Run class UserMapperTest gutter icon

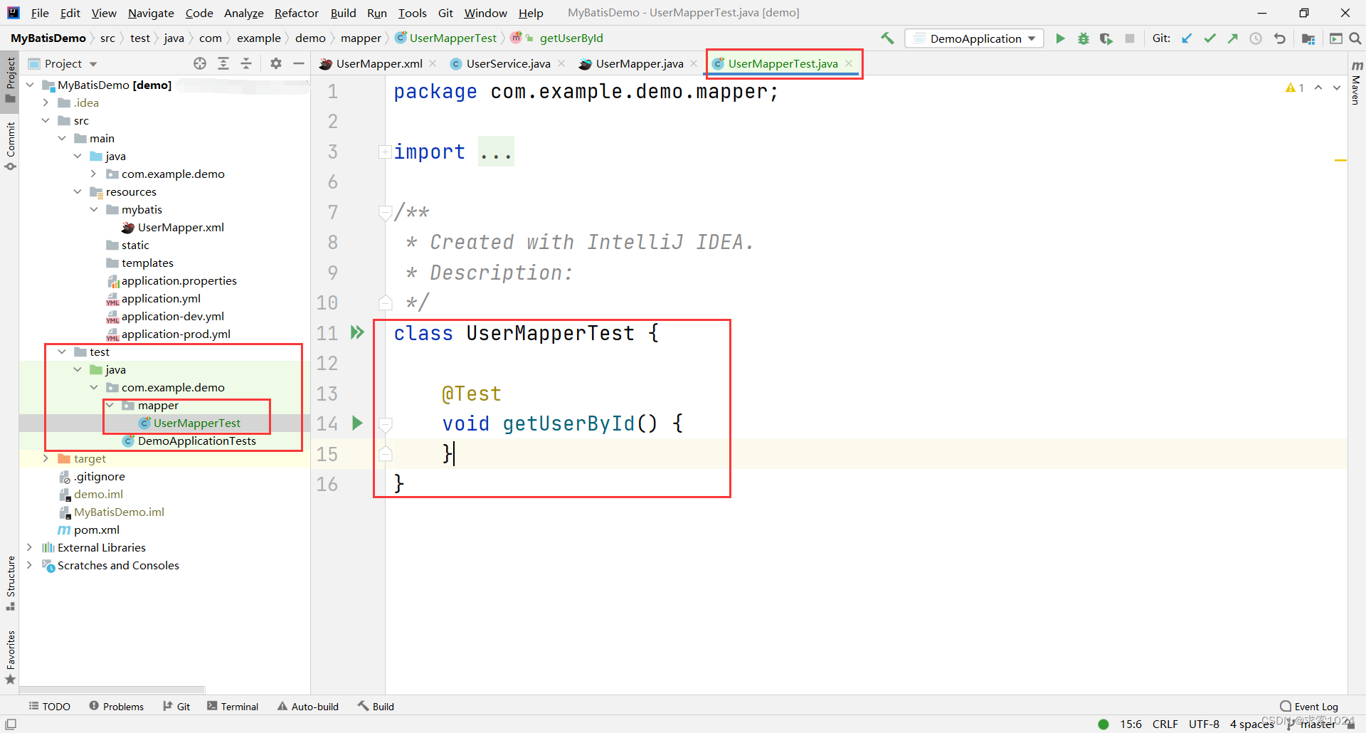click(x=357, y=332)
